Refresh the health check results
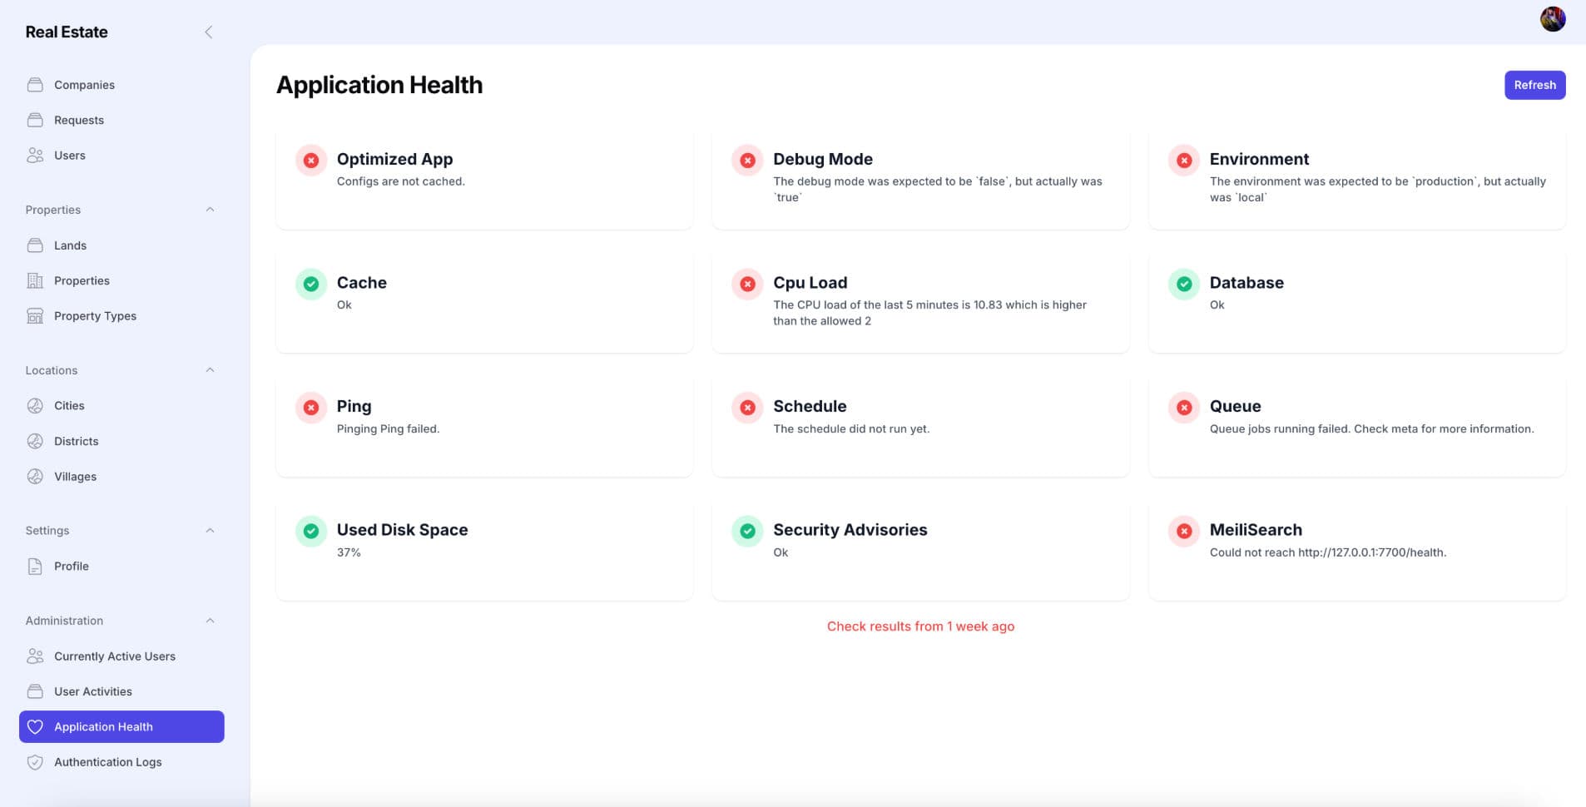1586x807 pixels. click(1534, 85)
